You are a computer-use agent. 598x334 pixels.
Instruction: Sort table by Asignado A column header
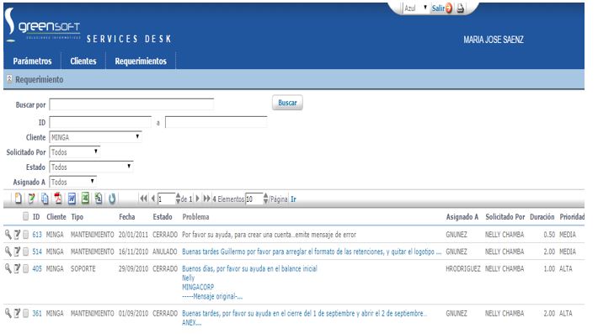(462, 217)
